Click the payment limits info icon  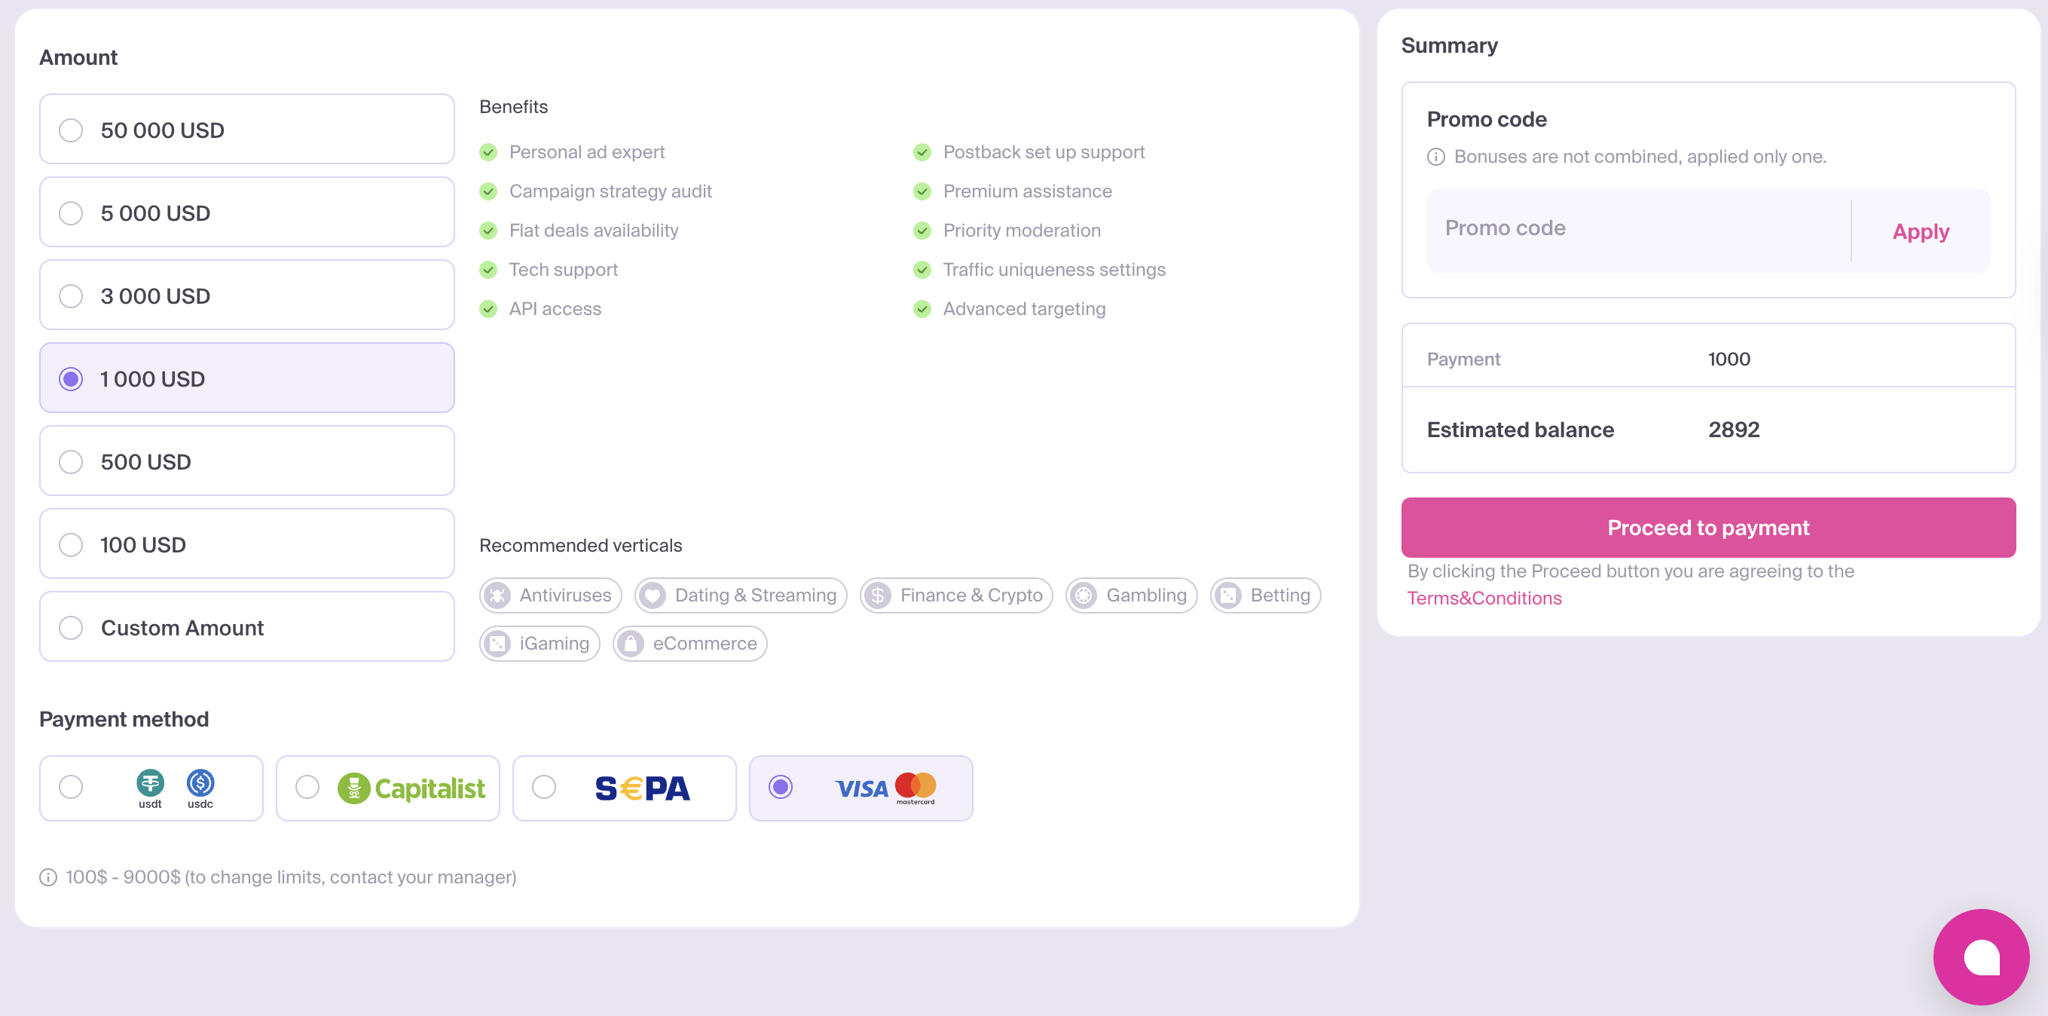coord(48,877)
